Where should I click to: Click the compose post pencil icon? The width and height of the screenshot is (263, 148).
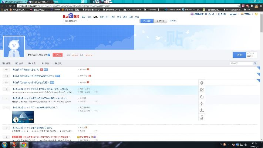[x=202, y=90]
